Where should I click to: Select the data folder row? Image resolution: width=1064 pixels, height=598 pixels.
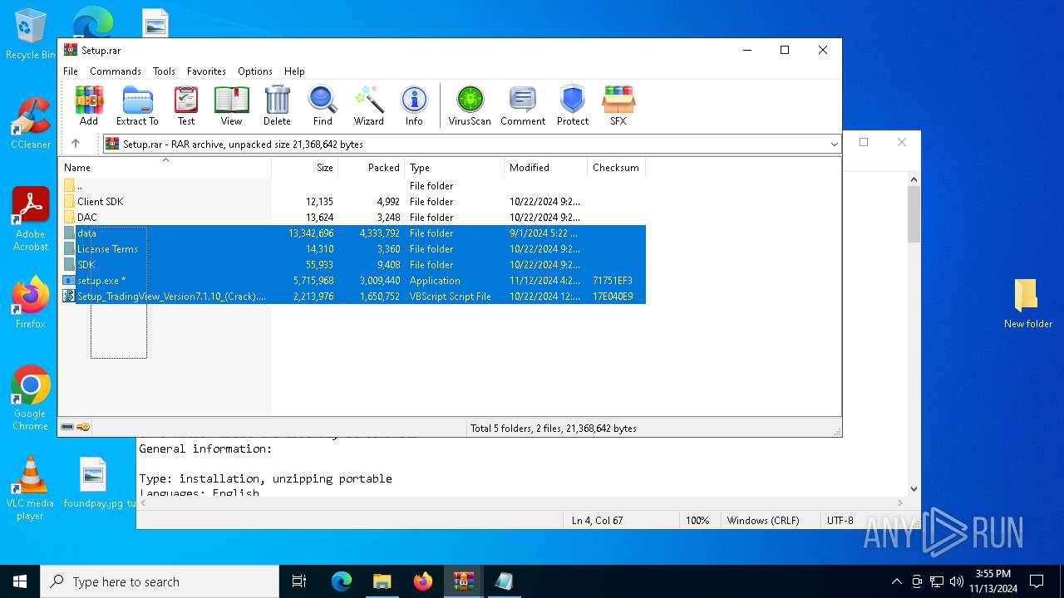(x=353, y=233)
